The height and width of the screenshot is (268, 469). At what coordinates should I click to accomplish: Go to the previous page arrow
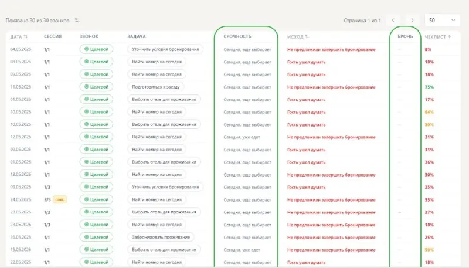click(393, 21)
